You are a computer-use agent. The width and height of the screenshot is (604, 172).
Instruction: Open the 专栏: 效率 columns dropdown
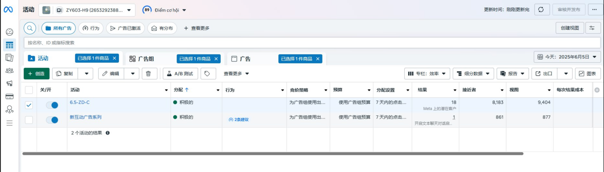[x=427, y=73]
